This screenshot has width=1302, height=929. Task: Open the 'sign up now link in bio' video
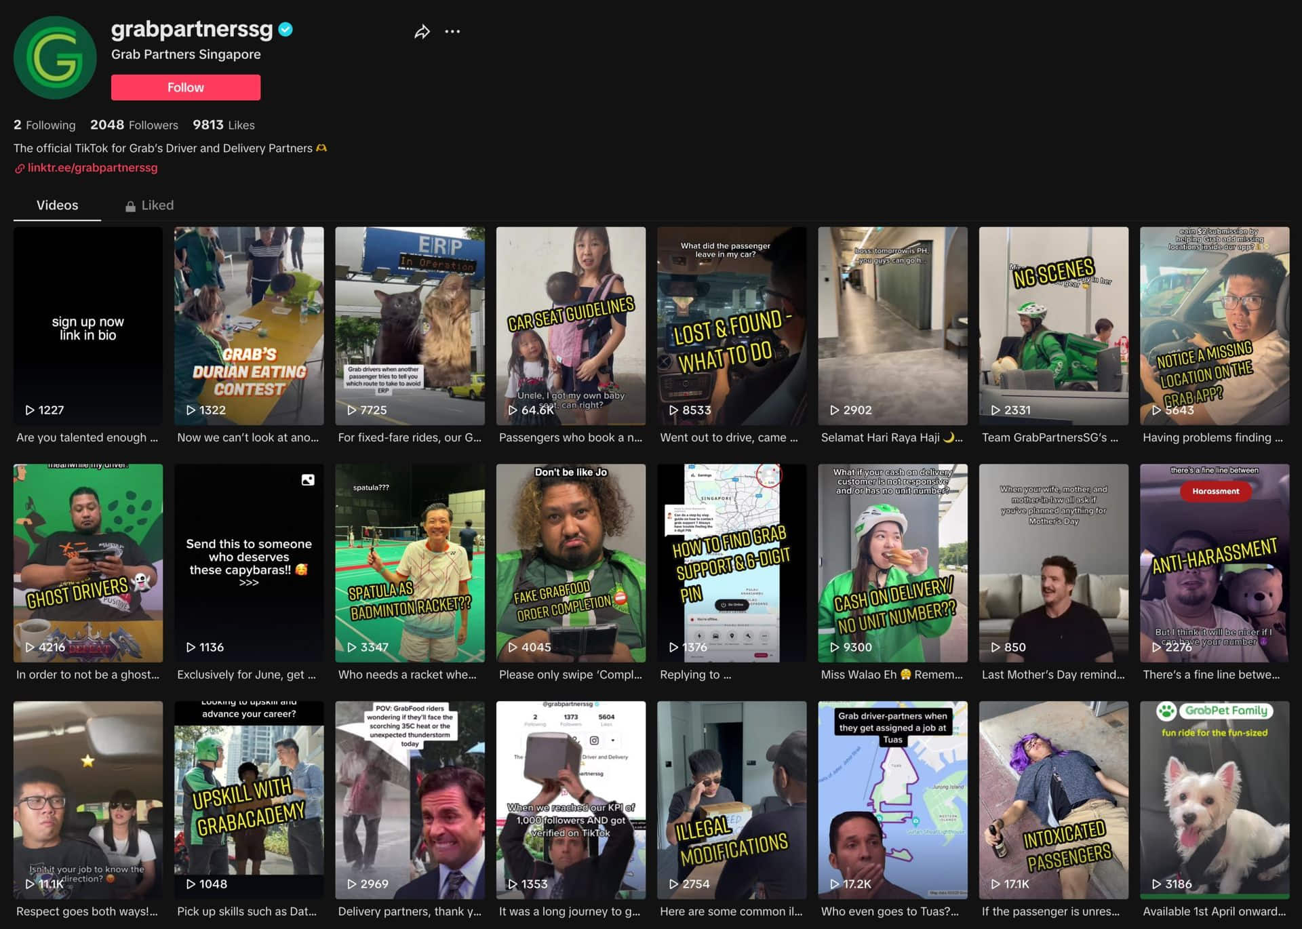[88, 326]
